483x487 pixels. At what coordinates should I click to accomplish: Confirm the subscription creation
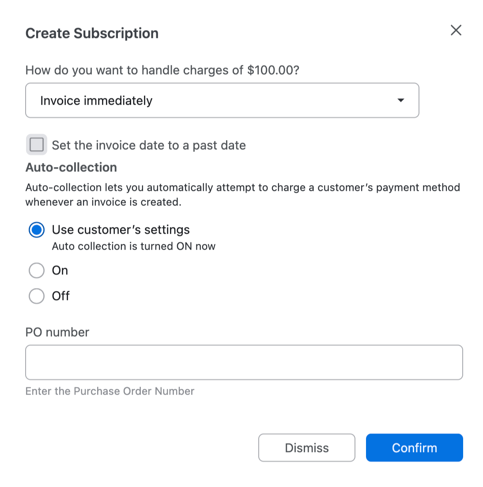(414, 448)
